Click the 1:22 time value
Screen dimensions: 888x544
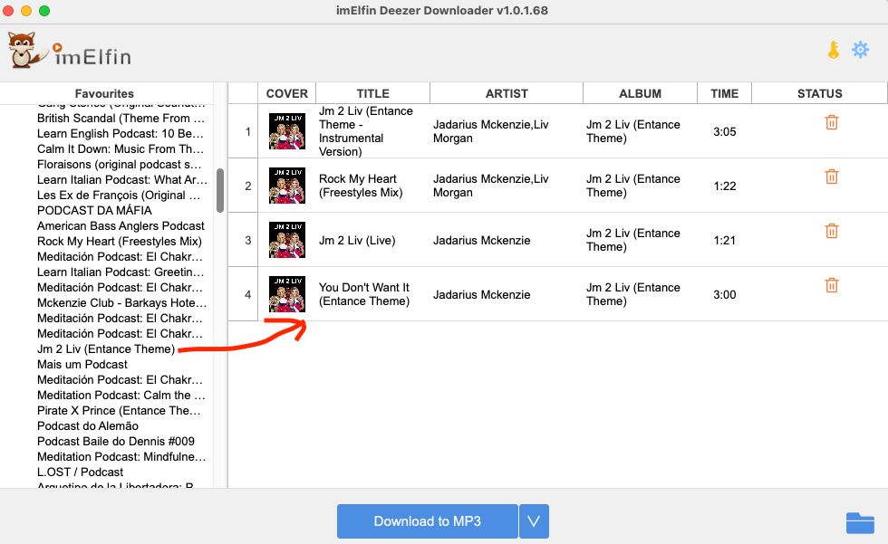(x=725, y=186)
